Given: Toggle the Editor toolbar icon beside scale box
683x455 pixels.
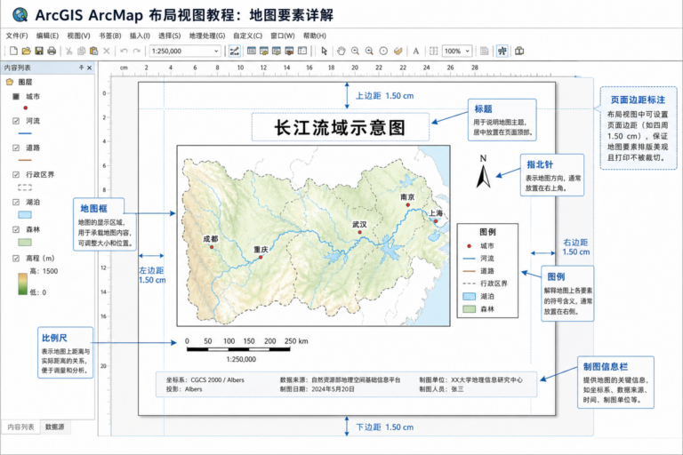Looking at the screenshot, I should (235, 51).
